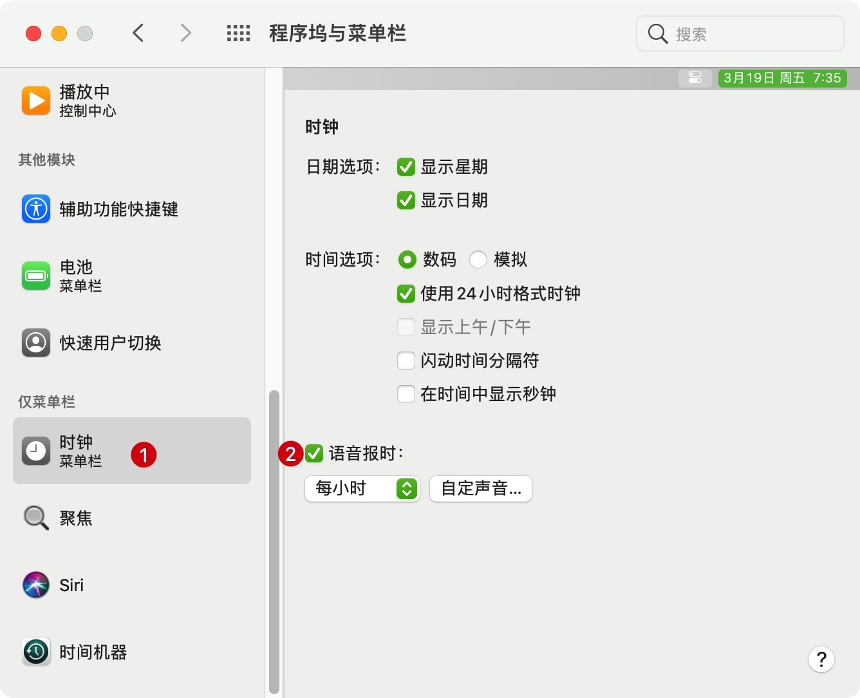This screenshot has height=698, width=860.
Task: Click the Siri icon in sidebar
Action: [x=36, y=585]
